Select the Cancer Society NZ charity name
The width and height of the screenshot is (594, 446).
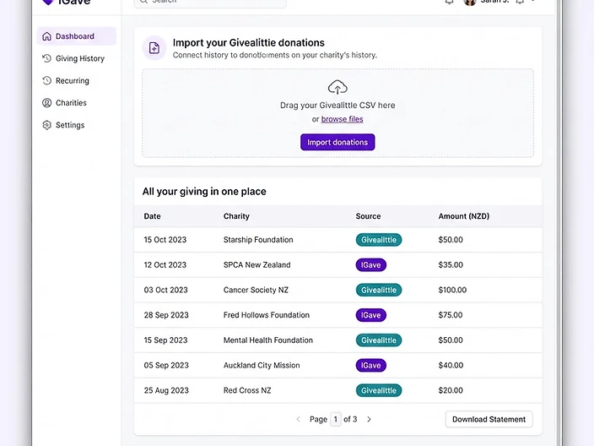pyautogui.click(x=256, y=290)
